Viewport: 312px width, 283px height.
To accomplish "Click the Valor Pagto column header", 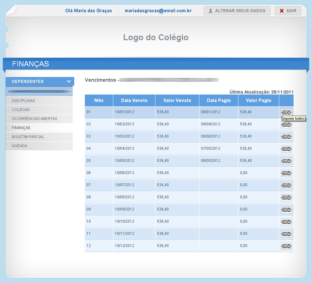I will point(259,100).
